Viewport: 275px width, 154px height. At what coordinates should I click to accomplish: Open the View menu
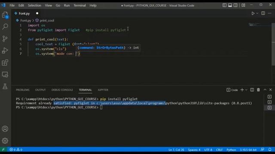click(x=48, y=6)
